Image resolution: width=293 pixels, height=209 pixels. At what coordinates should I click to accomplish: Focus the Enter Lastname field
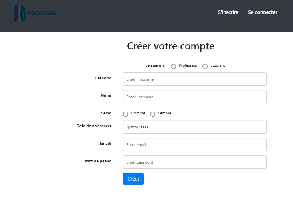pyautogui.click(x=195, y=97)
